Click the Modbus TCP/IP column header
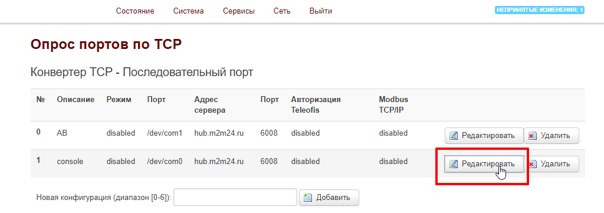This screenshot has height=213, width=604. 393,105
